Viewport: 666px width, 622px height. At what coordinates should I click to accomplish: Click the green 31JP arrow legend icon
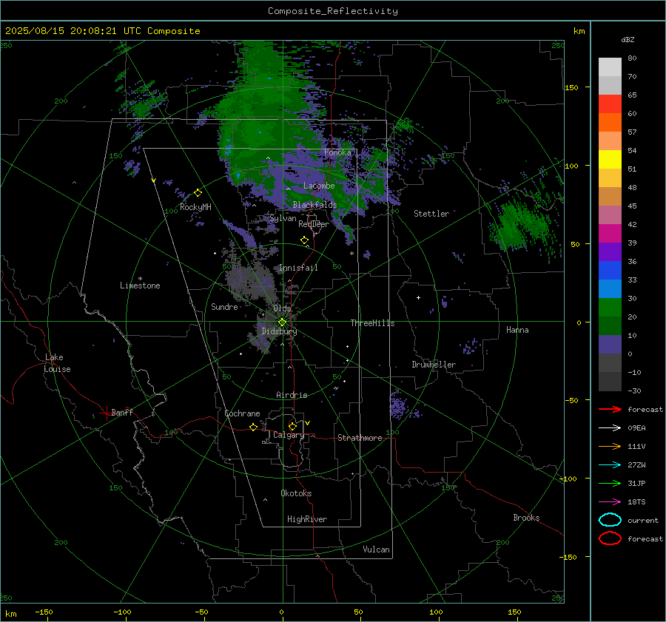pyautogui.click(x=610, y=483)
